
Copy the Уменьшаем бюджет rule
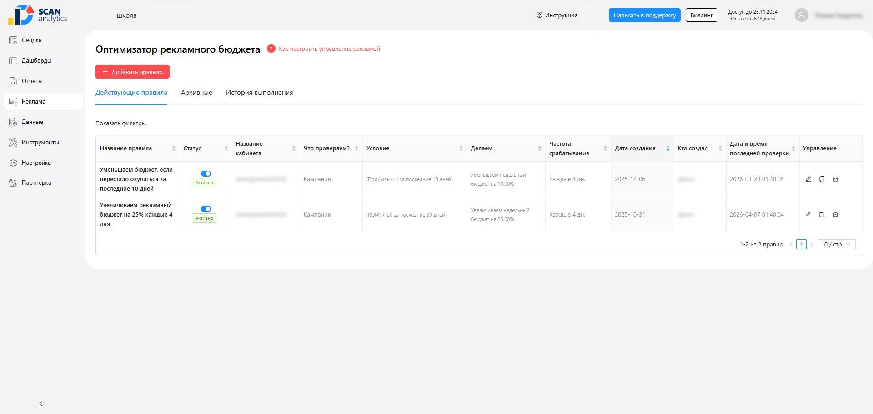click(822, 179)
